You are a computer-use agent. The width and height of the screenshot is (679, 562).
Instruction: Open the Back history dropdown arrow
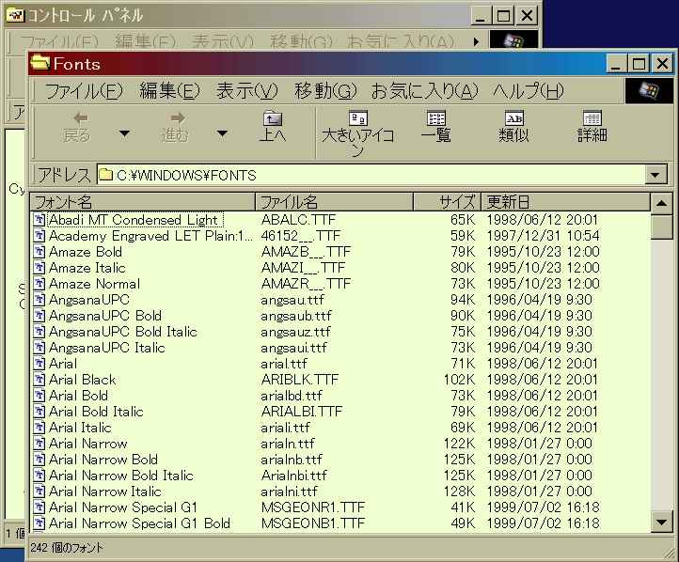click(124, 133)
